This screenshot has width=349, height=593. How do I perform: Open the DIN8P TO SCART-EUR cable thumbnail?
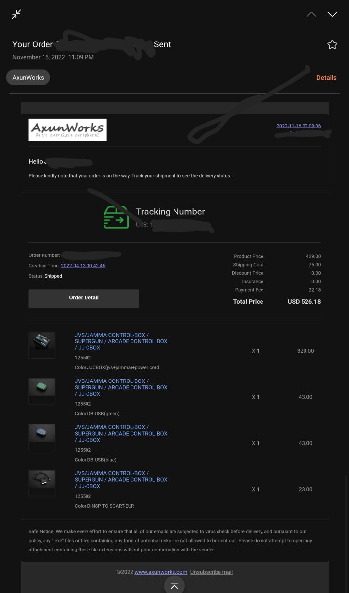click(x=42, y=483)
